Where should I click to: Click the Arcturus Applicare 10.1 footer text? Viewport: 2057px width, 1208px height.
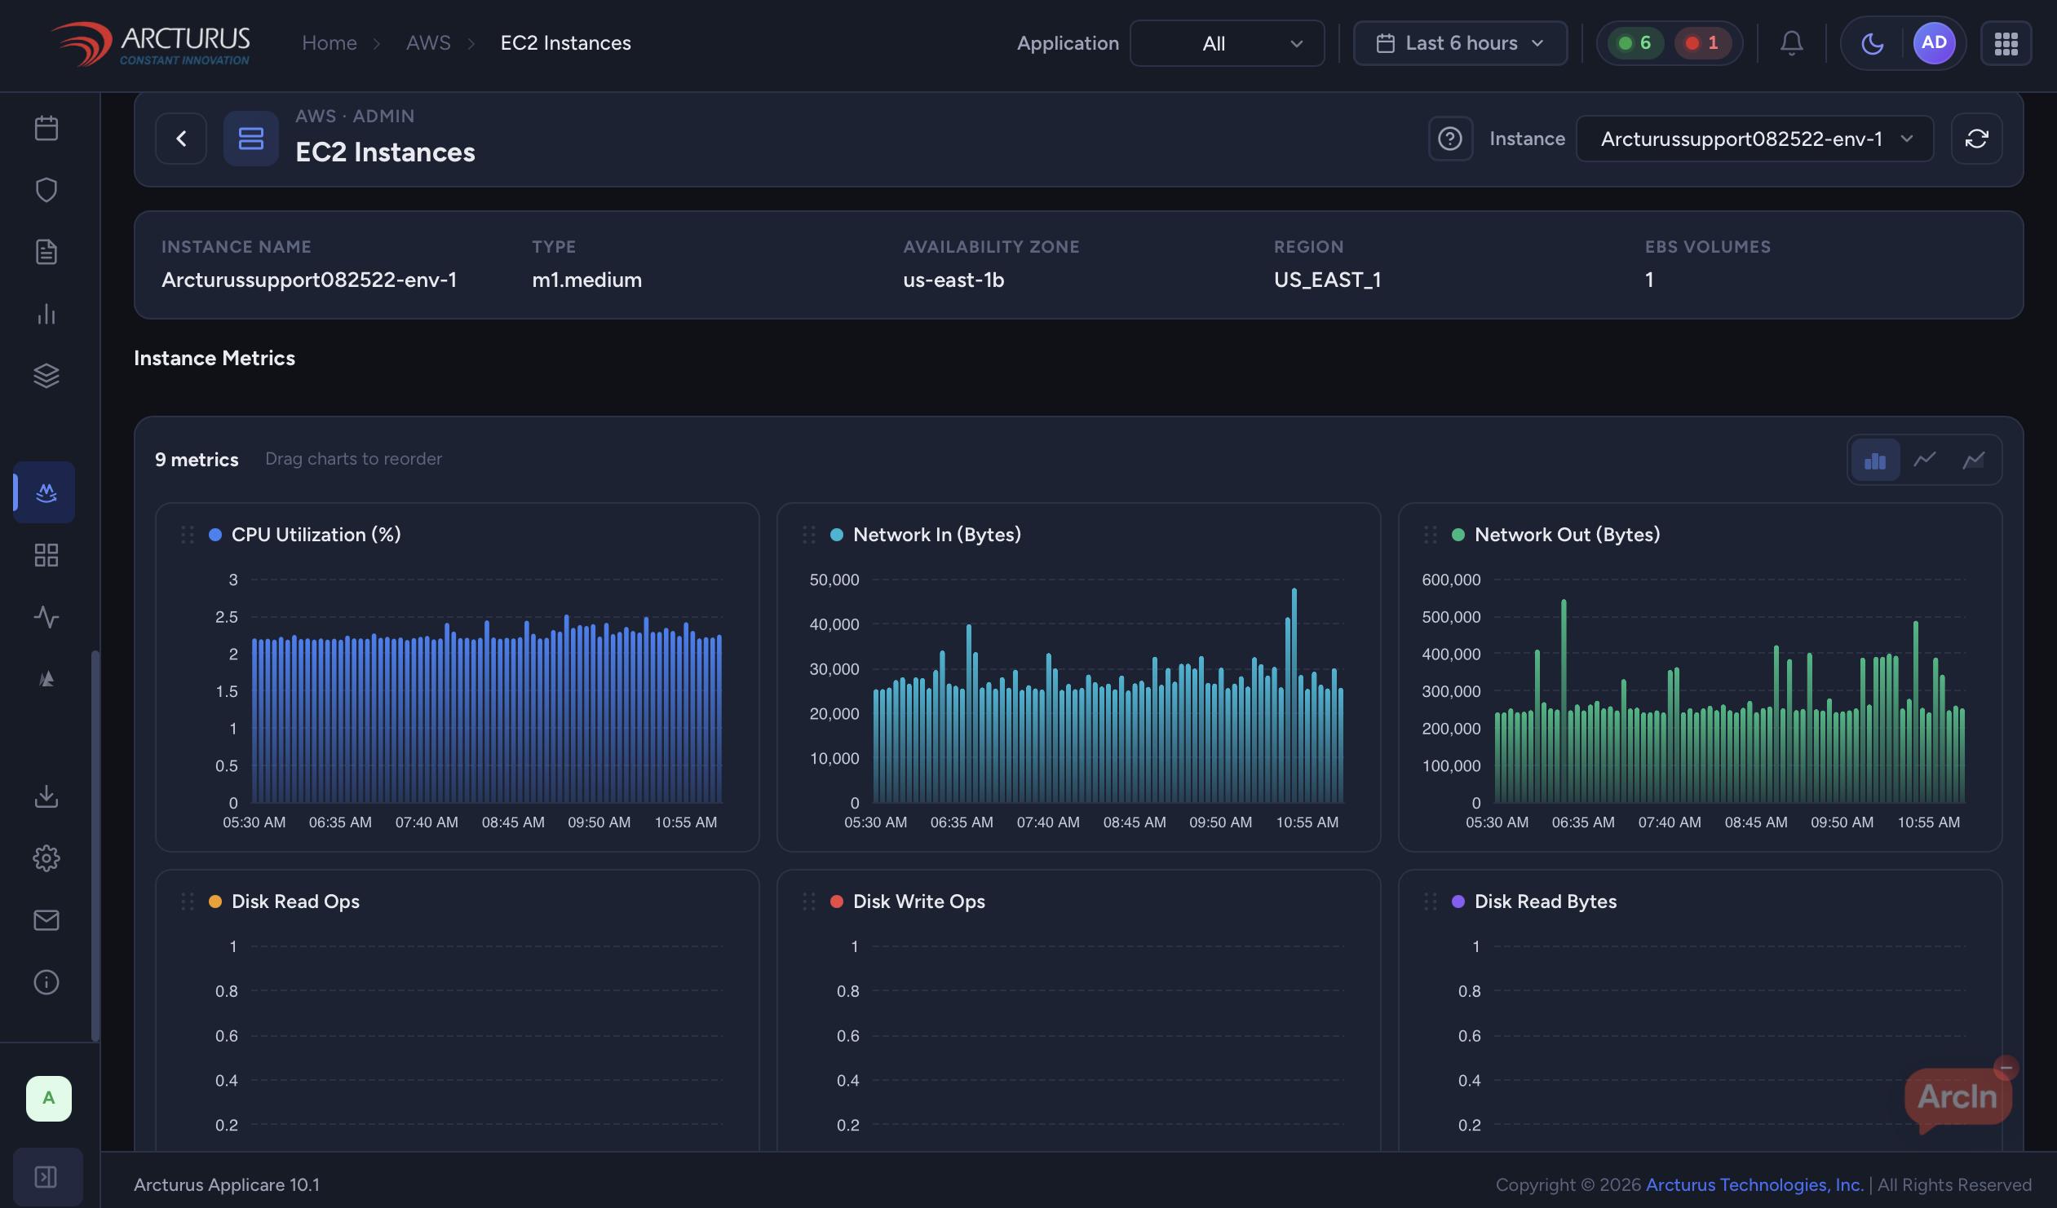tap(227, 1184)
